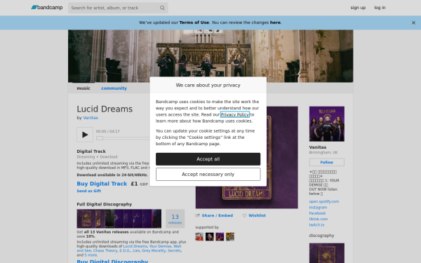This screenshot has width=421, height=263.
Task: Switch to the community tab
Action: [x=114, y=88]
